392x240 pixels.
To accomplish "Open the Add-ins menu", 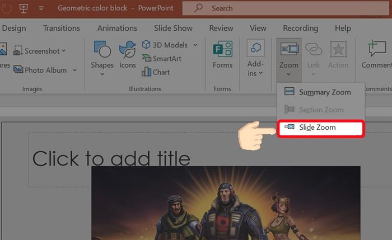I will click(255, 58).
